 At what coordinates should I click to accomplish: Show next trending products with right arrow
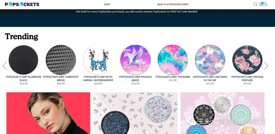click(266, 66)
